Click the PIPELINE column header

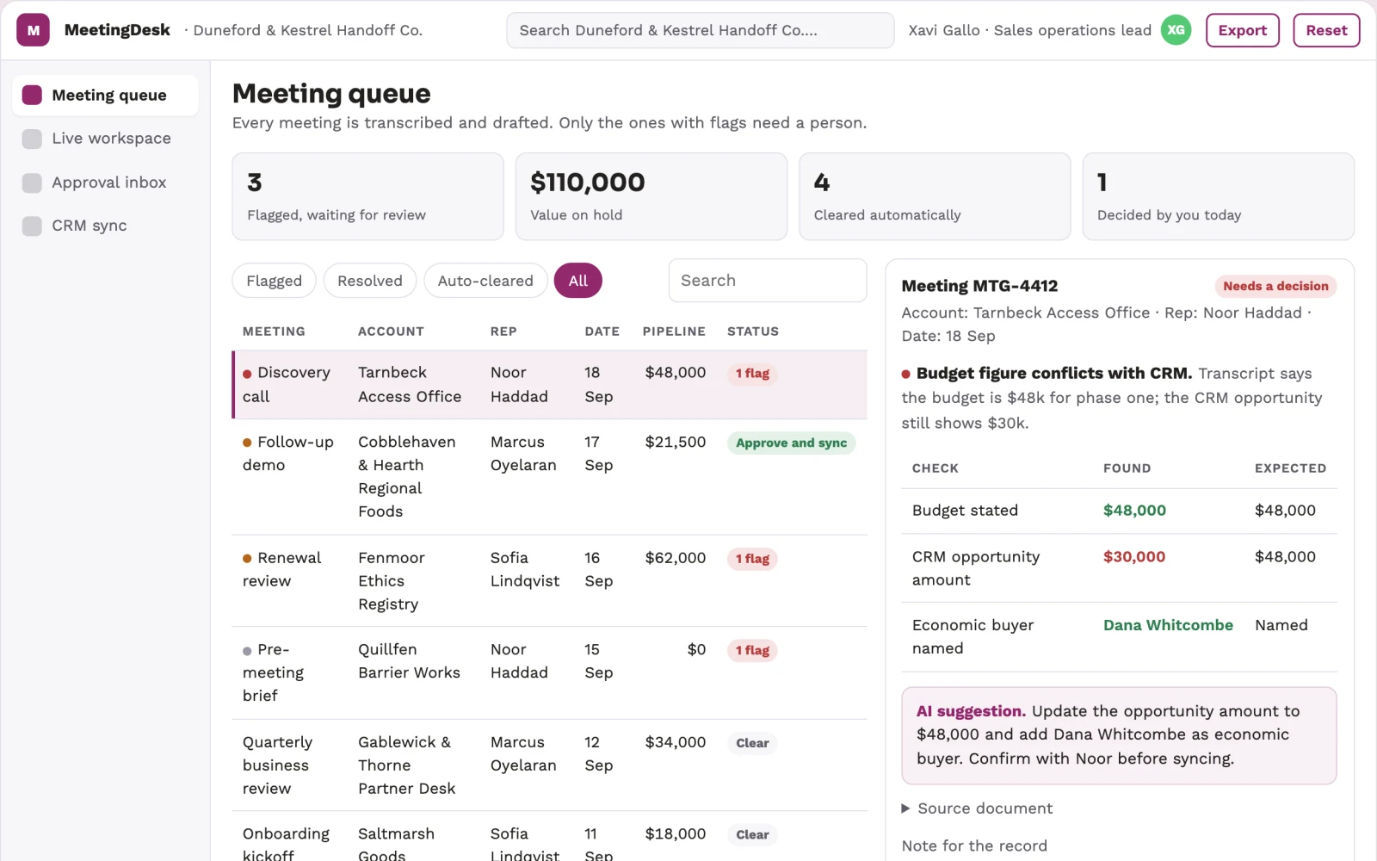click(674, 331)
